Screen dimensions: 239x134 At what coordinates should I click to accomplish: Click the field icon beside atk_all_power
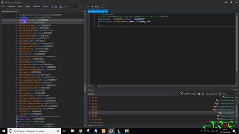tap(16, 124)
